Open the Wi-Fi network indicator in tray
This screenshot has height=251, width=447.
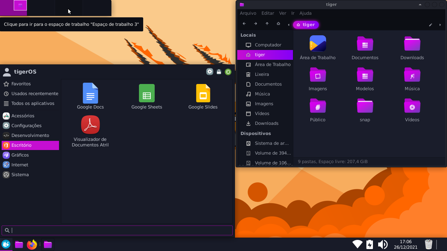coord(358,244)
